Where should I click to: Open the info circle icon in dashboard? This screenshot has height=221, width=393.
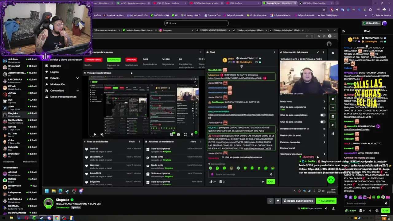(333, 53)
